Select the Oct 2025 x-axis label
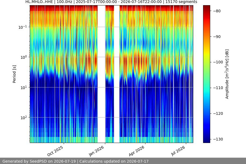Screen dimensions: 246x164 click(x=55, y=151)
